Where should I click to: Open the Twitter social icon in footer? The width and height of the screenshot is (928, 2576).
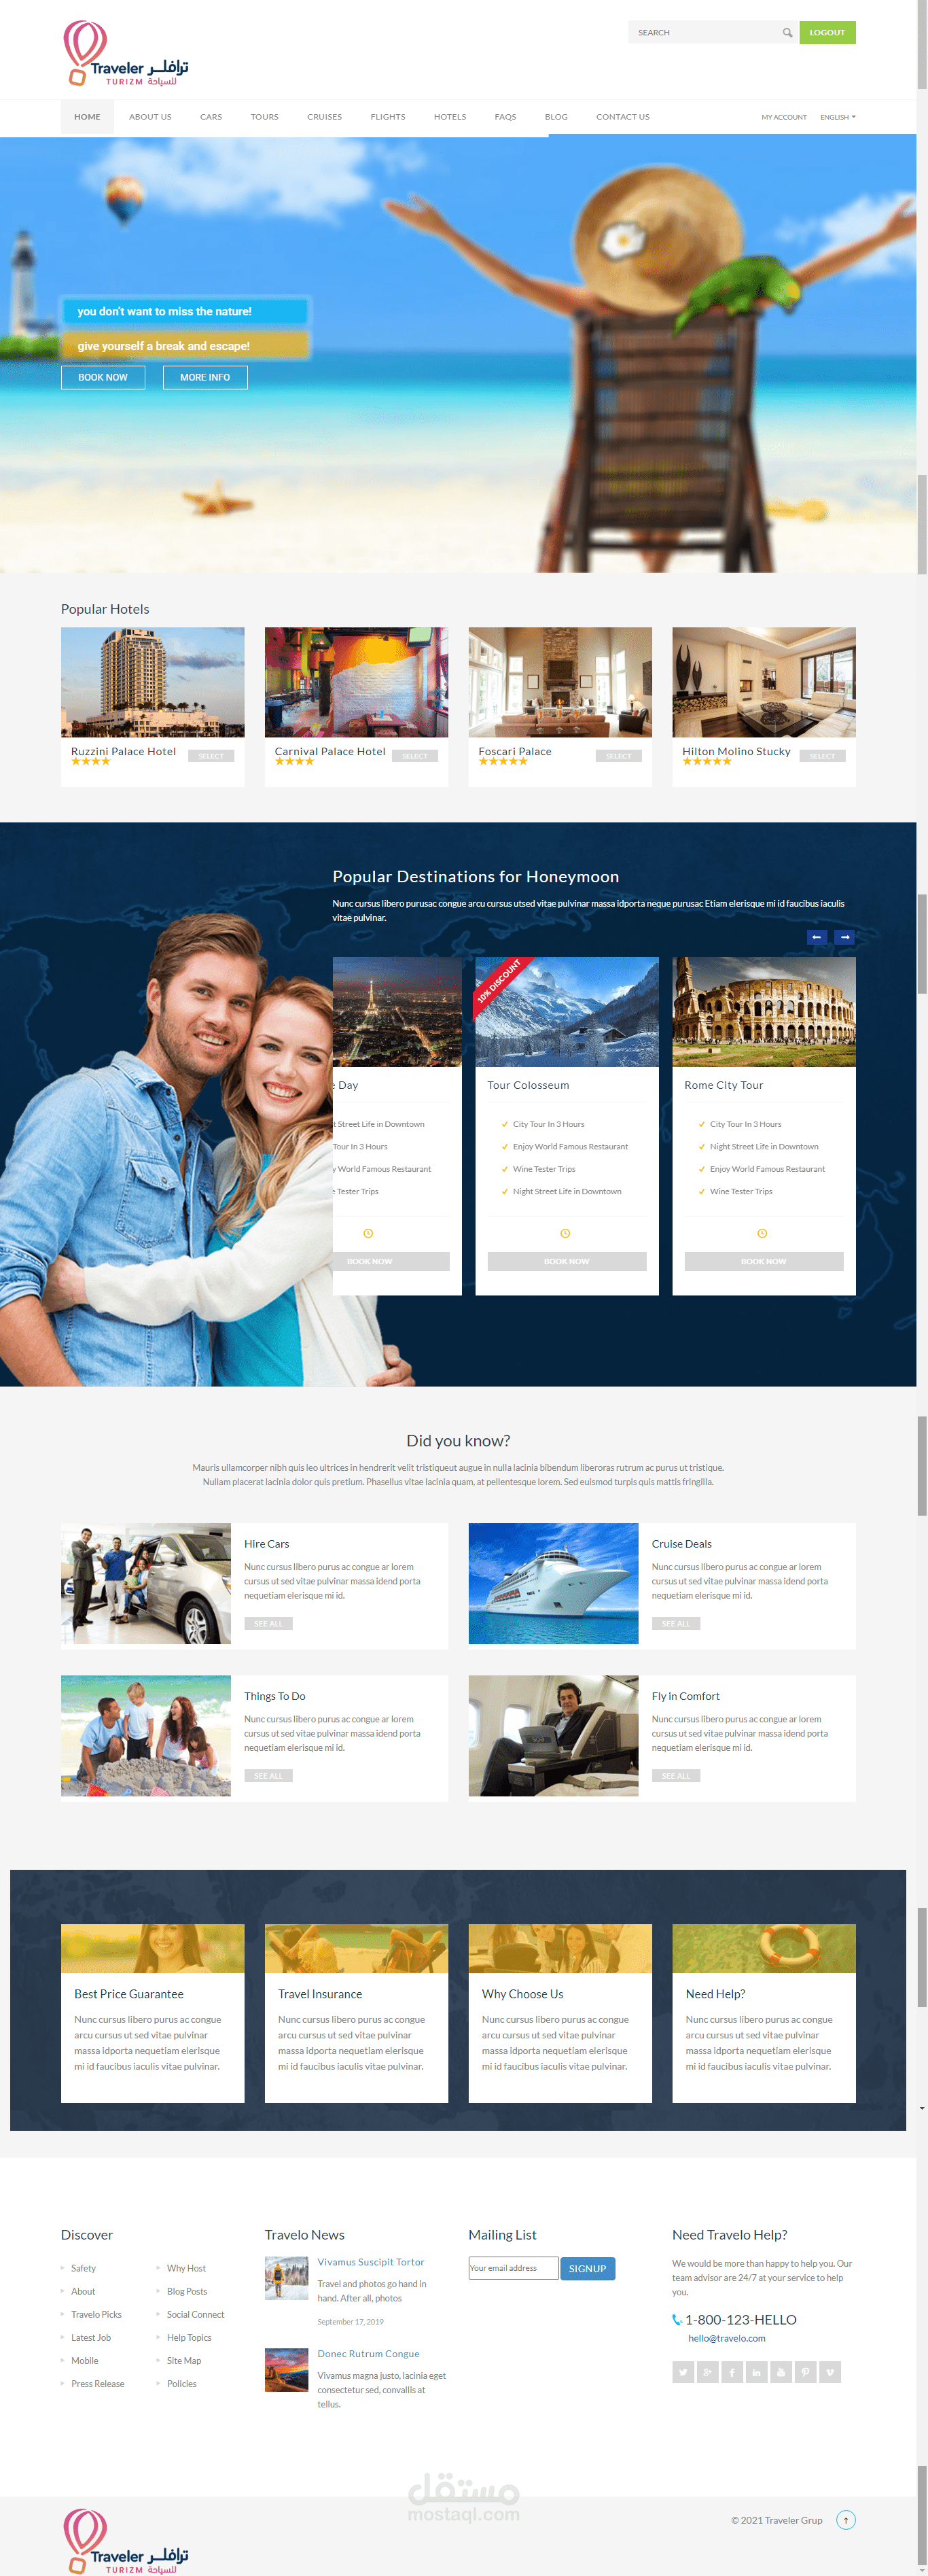click(x=683, y=2372)
